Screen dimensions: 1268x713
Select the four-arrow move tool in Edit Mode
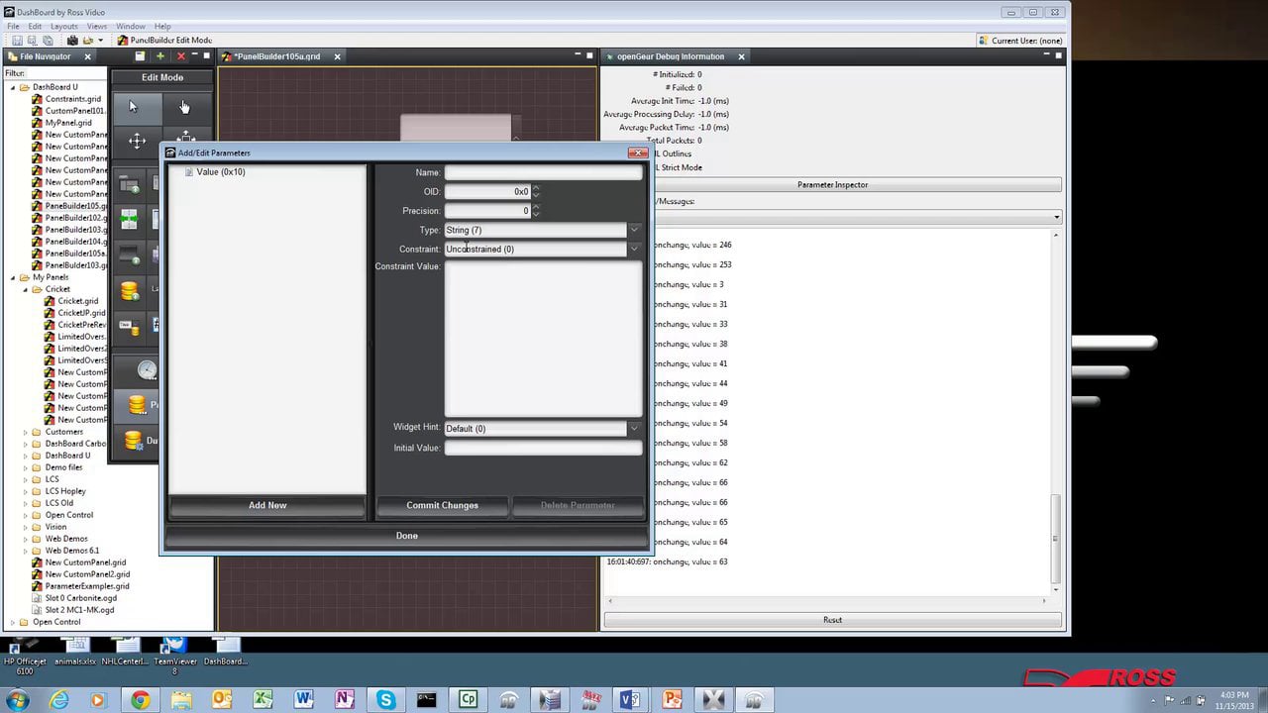click(137, 141)
